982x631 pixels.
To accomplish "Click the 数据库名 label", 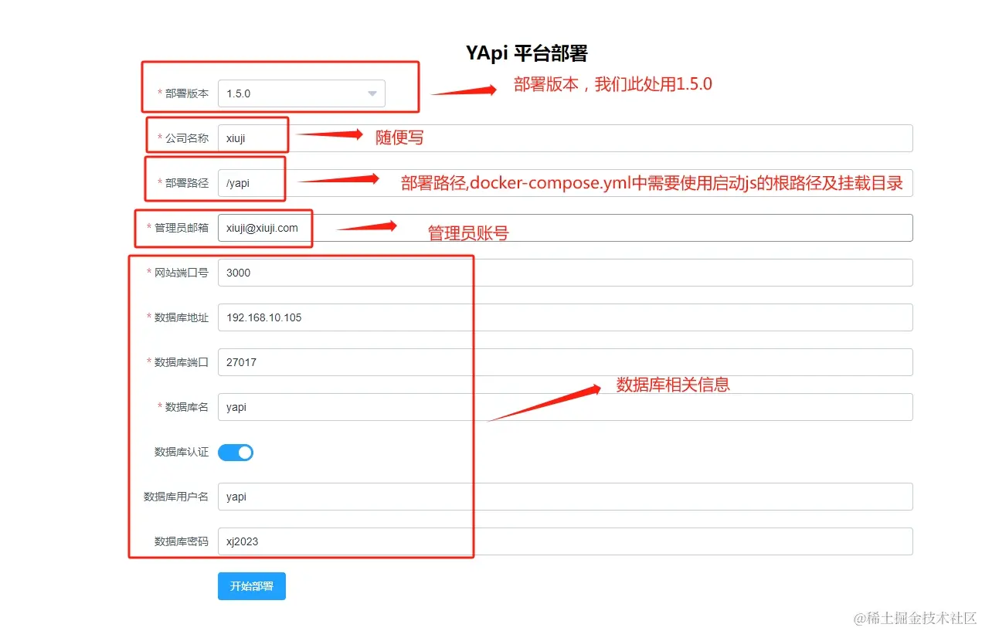I will pyautogui.click(x=186, y=407).
